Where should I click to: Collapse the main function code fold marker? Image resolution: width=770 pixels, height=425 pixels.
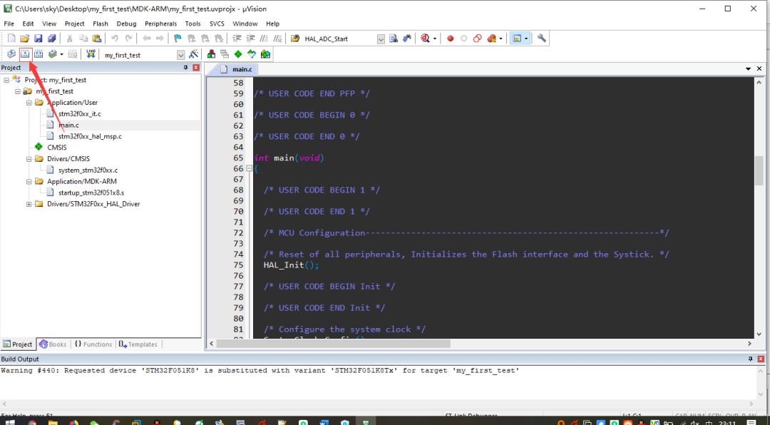(249, 169)
